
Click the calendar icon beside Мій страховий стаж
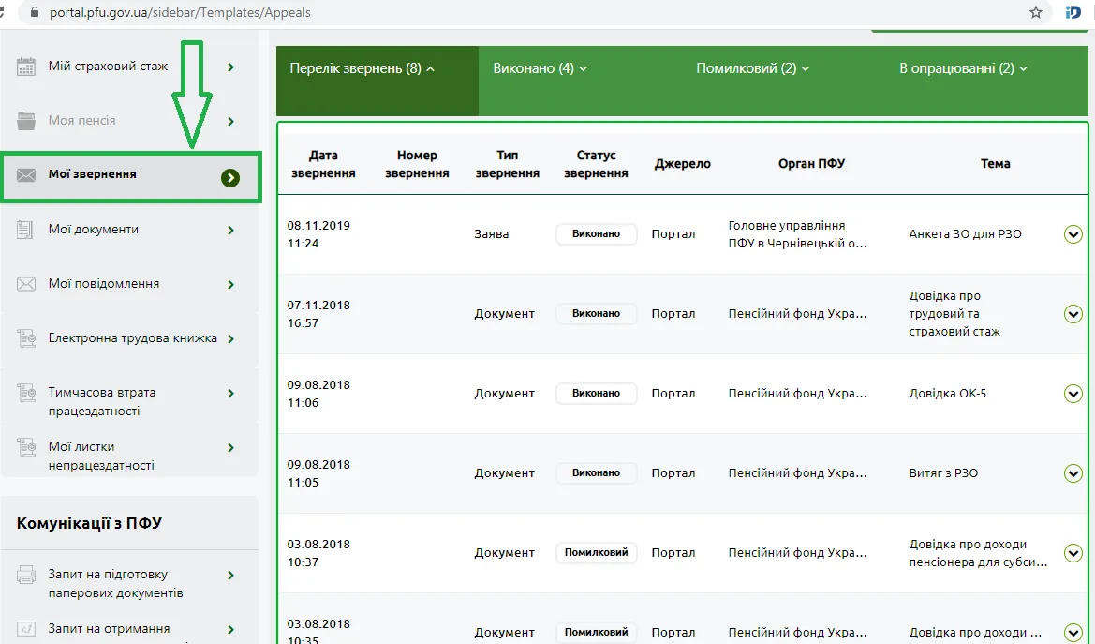[26, 67]
